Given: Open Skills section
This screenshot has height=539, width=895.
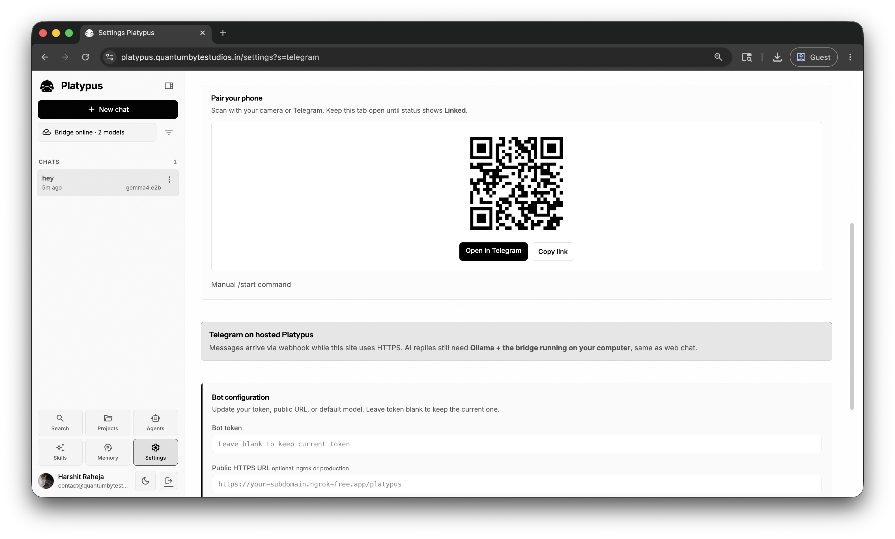Looking at the screenshot, I should tap(60, 452).
